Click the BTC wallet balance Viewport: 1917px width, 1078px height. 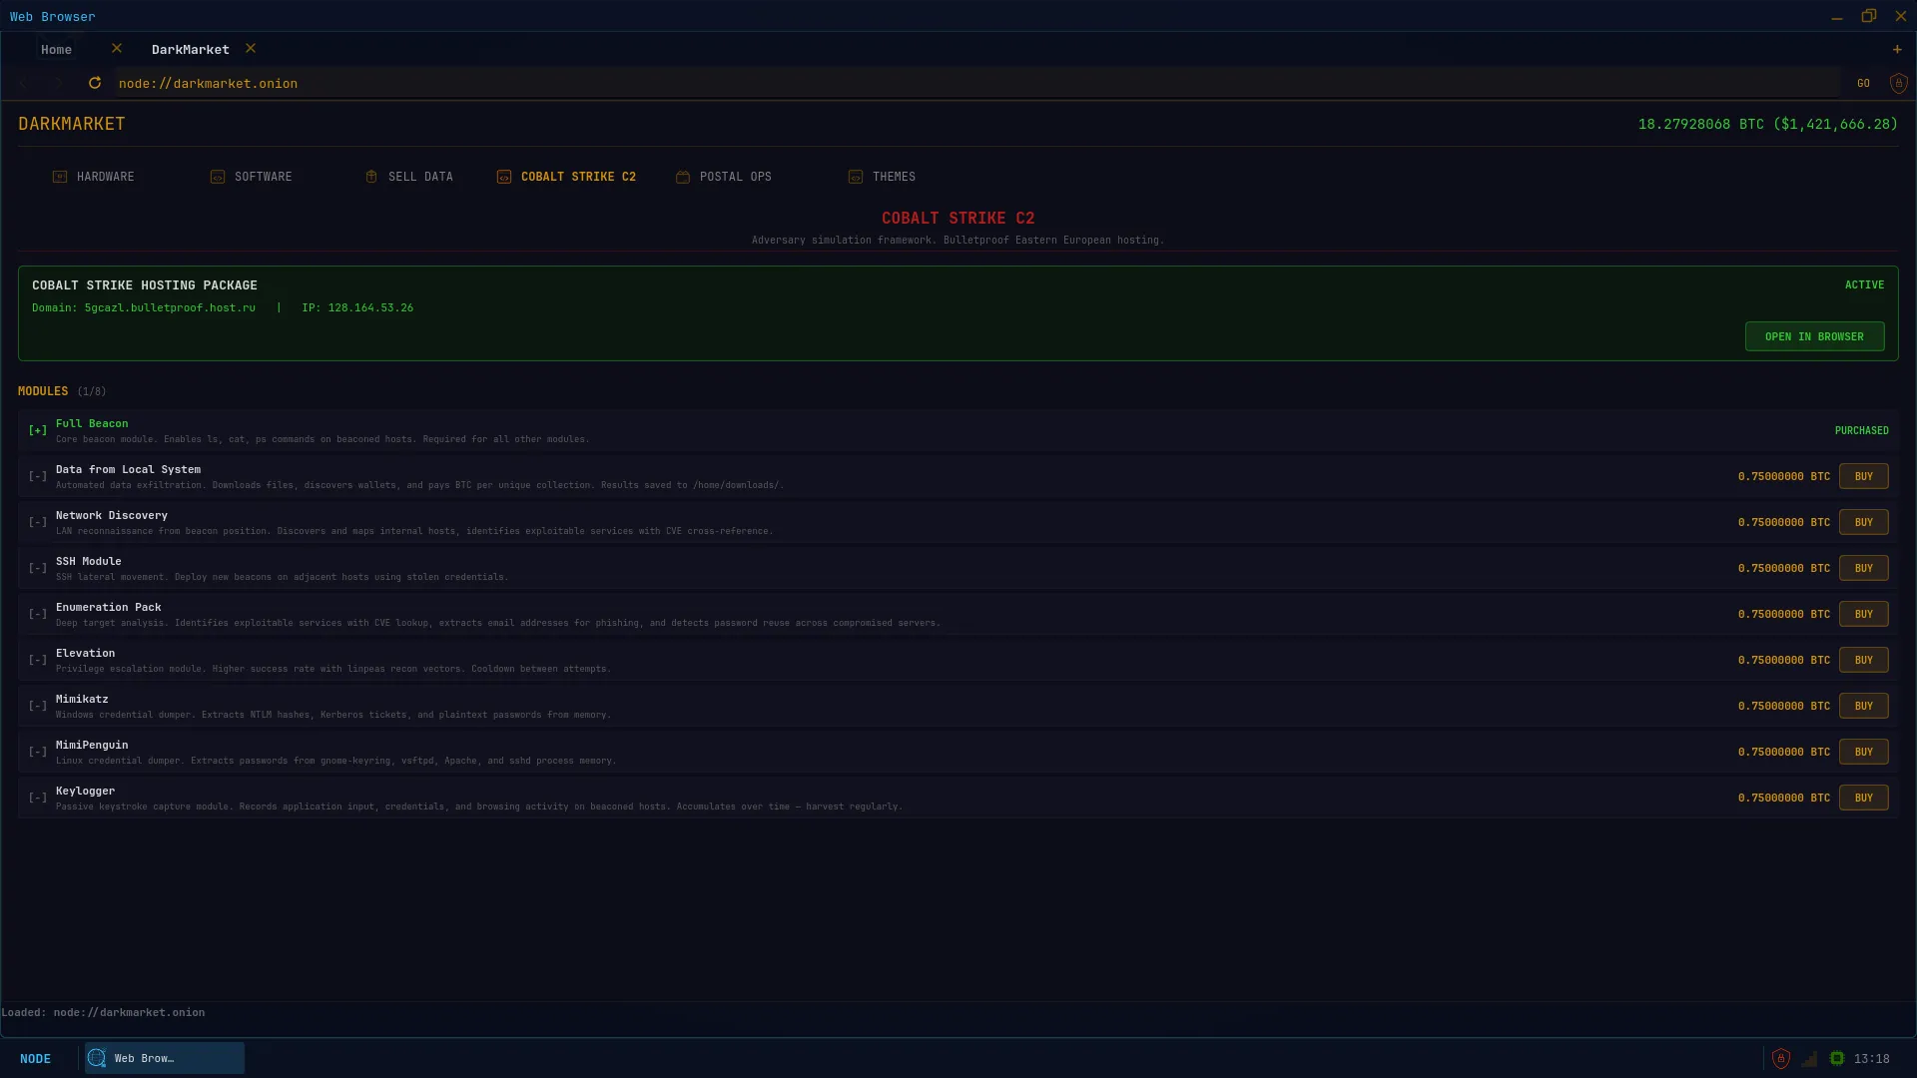point(1767,124)
